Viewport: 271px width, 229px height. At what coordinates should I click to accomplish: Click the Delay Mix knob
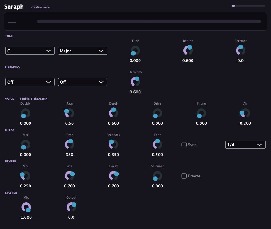[26, 145]
